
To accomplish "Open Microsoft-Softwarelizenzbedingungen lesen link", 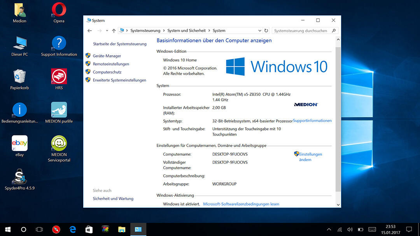I will pyautogui.click(x=241, y=204).
